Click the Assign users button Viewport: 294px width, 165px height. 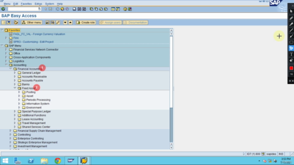pos(110,22)
